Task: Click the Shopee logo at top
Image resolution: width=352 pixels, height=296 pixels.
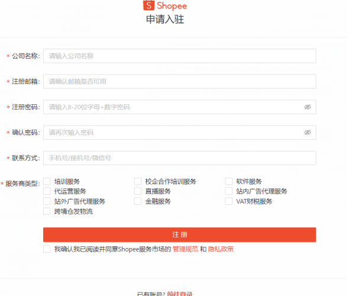Action: 165,5
